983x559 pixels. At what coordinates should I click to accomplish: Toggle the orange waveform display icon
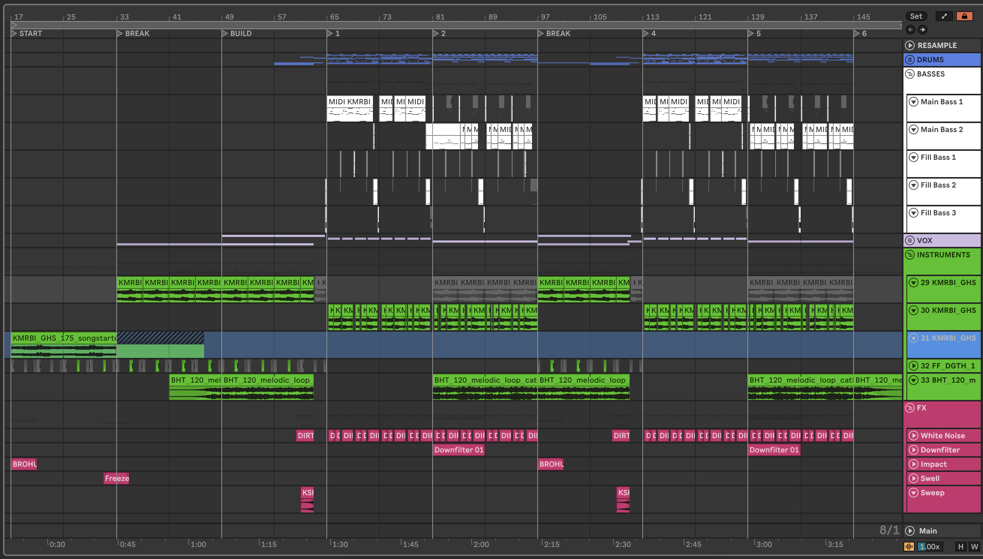(909, 546)
